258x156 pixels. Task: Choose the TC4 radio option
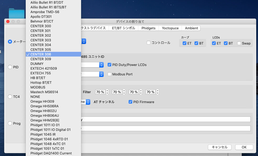pos(10,97)
